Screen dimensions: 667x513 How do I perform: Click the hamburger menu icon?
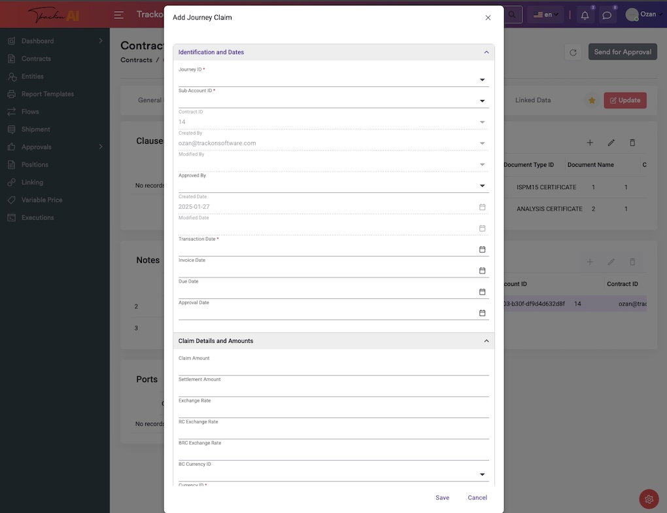(118, 15)
